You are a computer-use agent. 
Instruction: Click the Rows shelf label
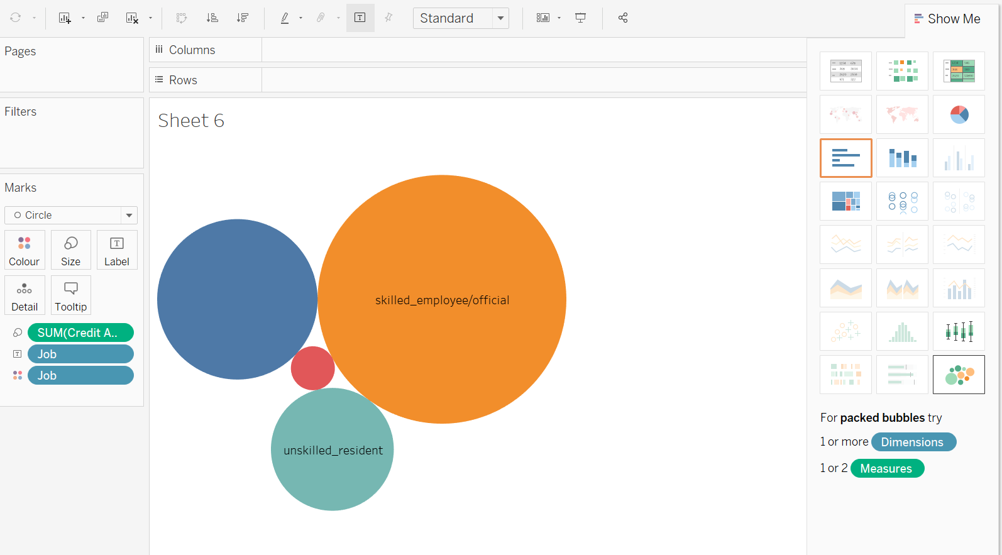click(x=183, y=80)
